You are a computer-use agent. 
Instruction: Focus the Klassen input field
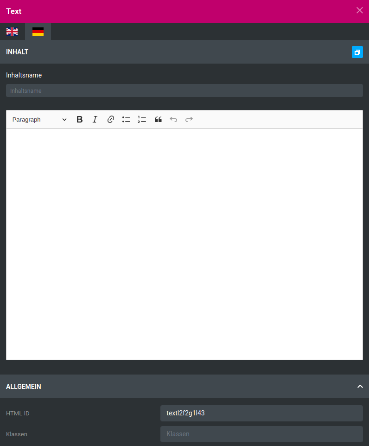(x=261, y=434)
